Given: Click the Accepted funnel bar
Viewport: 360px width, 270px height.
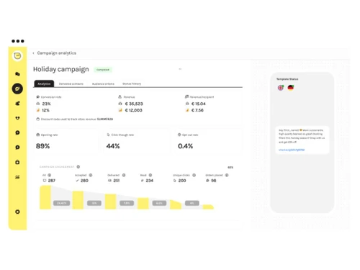Looking at the screenshot, I should (78, 200).
